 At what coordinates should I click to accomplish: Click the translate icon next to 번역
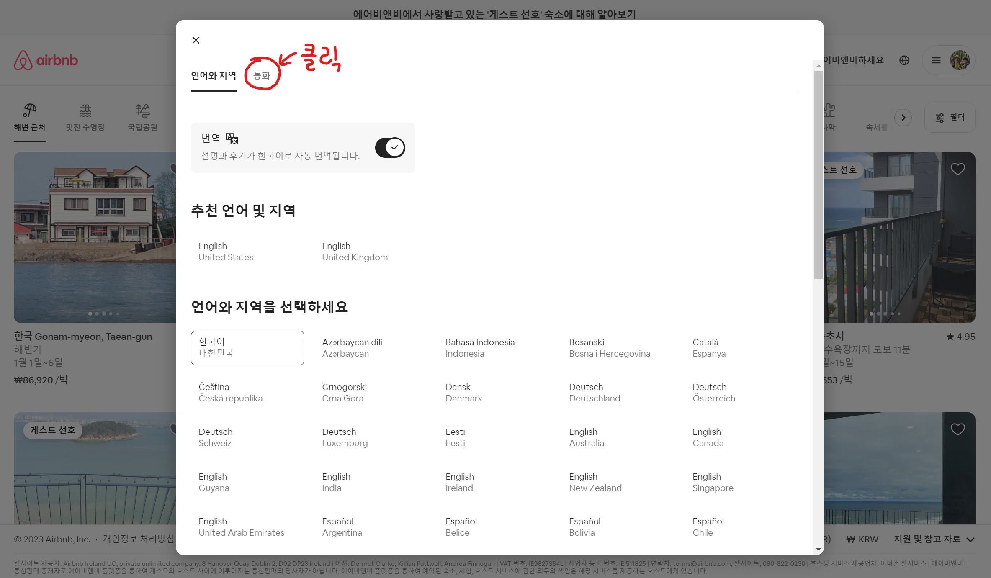pyautogui.click(x=232, y=138)
